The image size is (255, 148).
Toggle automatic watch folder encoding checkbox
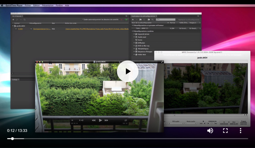82,20
